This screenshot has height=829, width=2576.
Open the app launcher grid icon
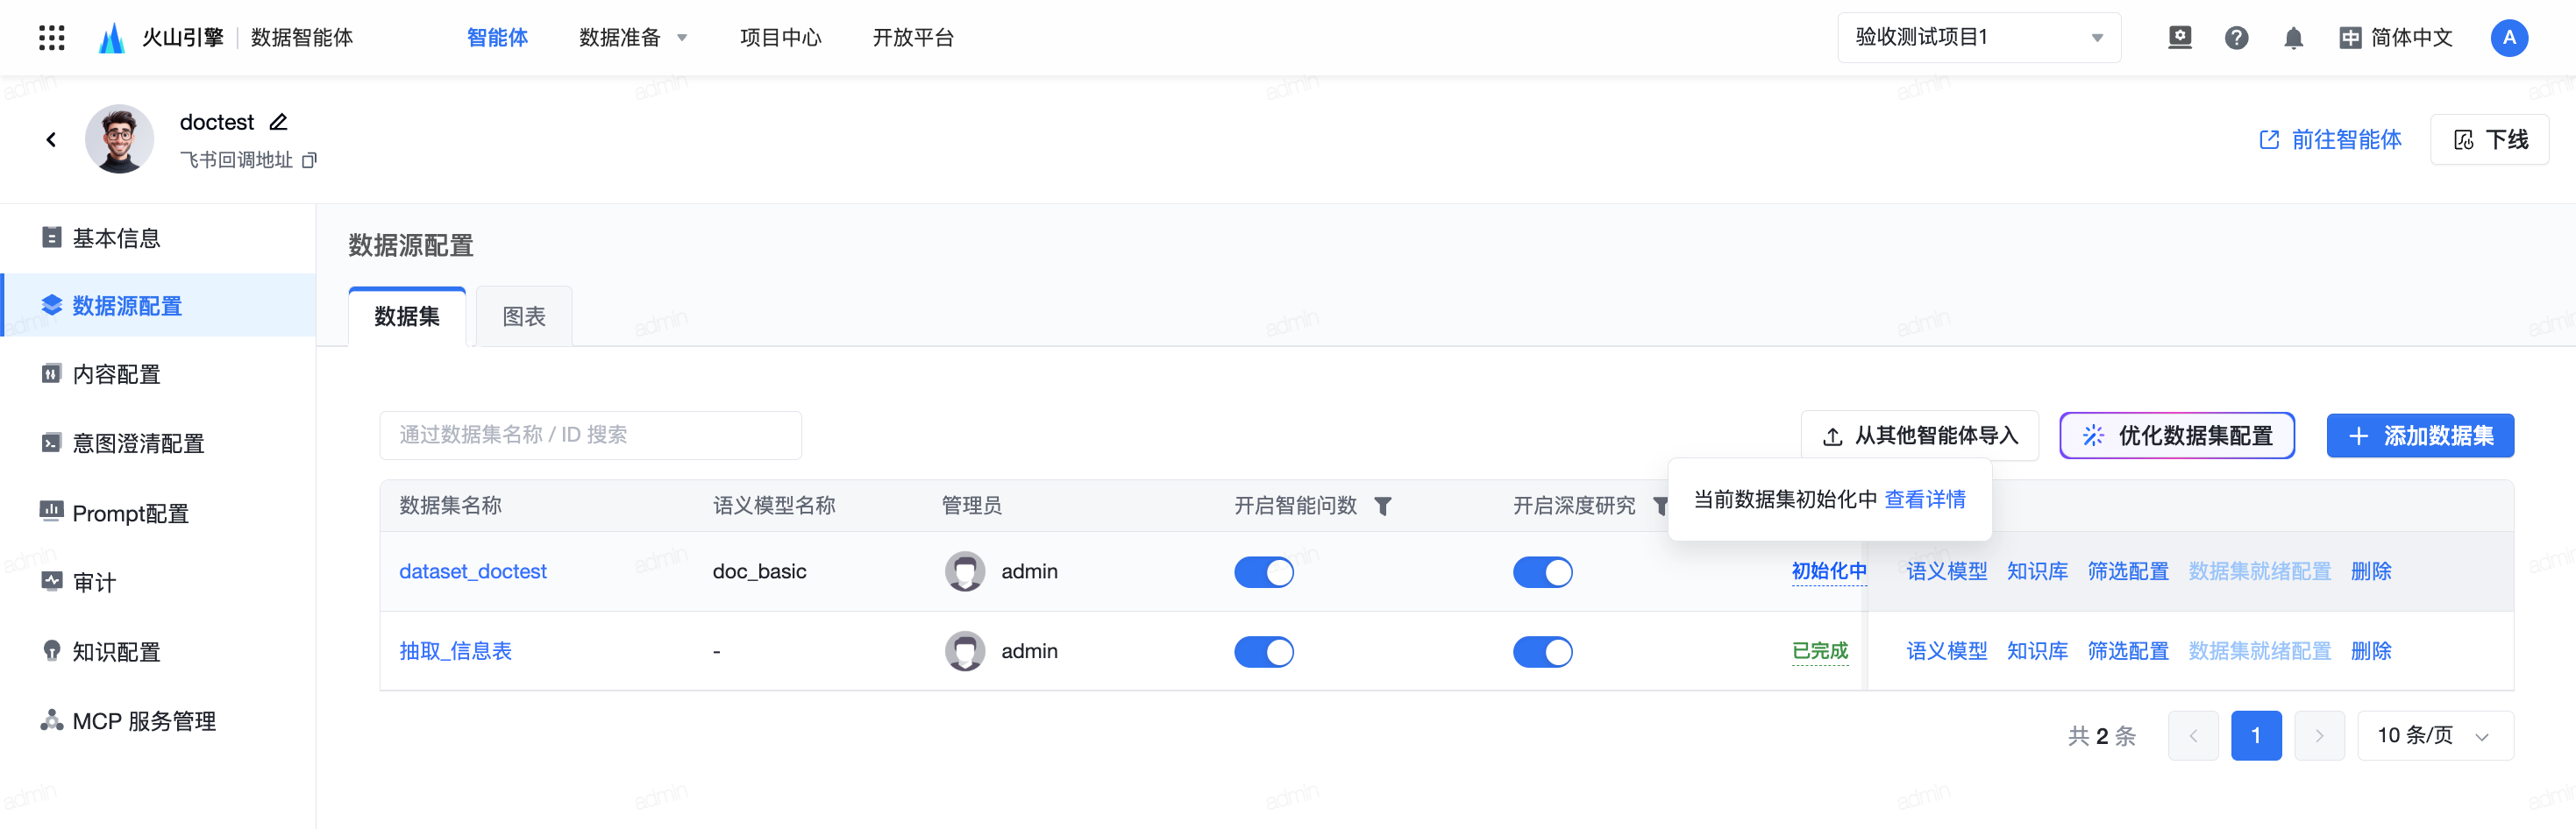coord(51,38)
